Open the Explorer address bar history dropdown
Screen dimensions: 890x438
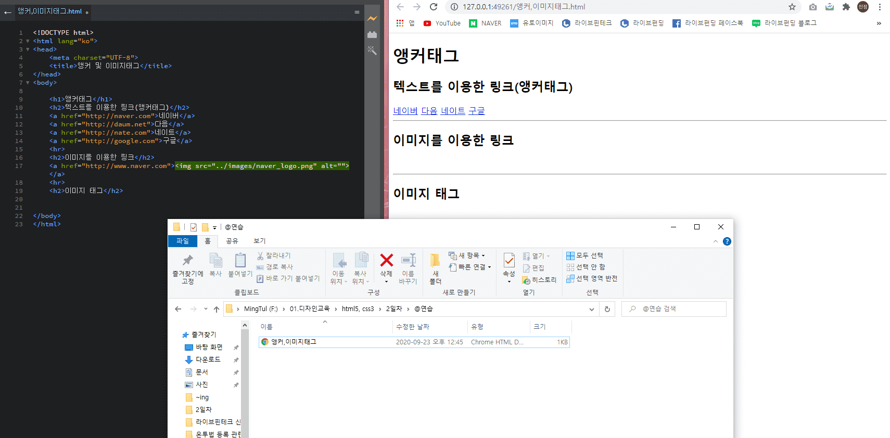click(592, 309)
